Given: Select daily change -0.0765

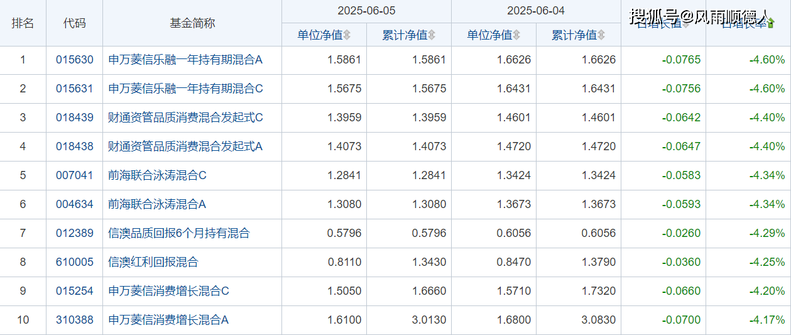Looking at the screenshot, I should point(681,60).
